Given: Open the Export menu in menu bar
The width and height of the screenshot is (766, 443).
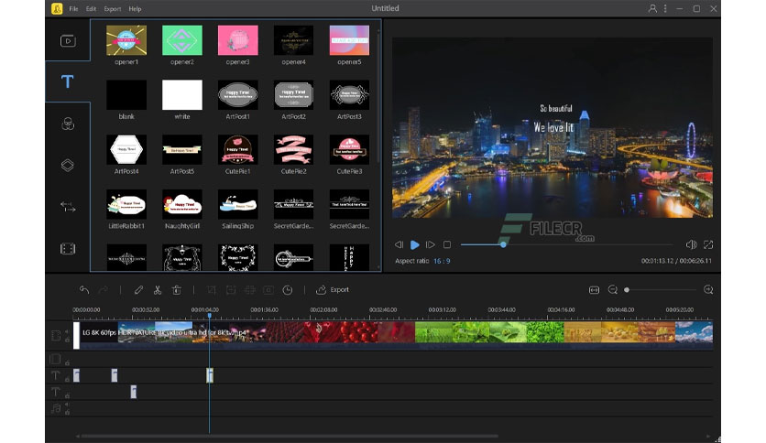Looking at the screenshot, I should point(113,9).
